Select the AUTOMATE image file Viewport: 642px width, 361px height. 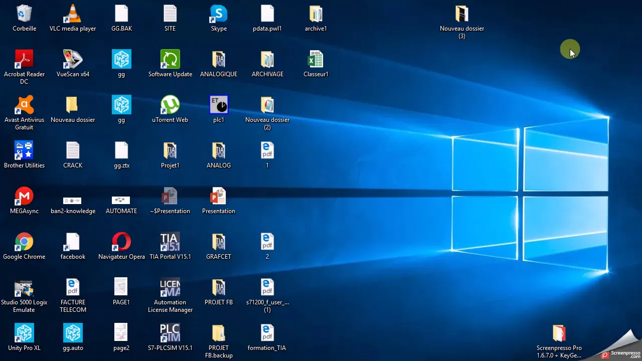click(x=121, y=201)
